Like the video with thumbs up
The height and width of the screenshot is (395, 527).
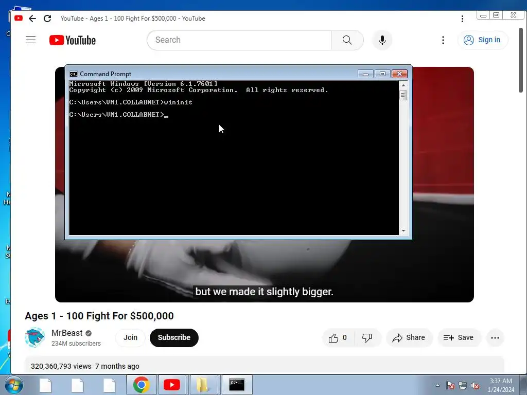click(338, 337)
